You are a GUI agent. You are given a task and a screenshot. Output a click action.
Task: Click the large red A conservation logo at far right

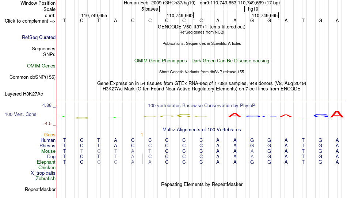337,114
